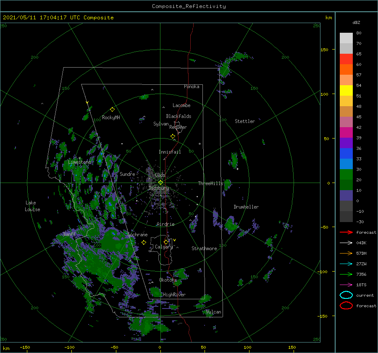Screen dimensions: 378x353
Task: Pick the purple 36 dBZ color swatch
Action: point(346,143)
